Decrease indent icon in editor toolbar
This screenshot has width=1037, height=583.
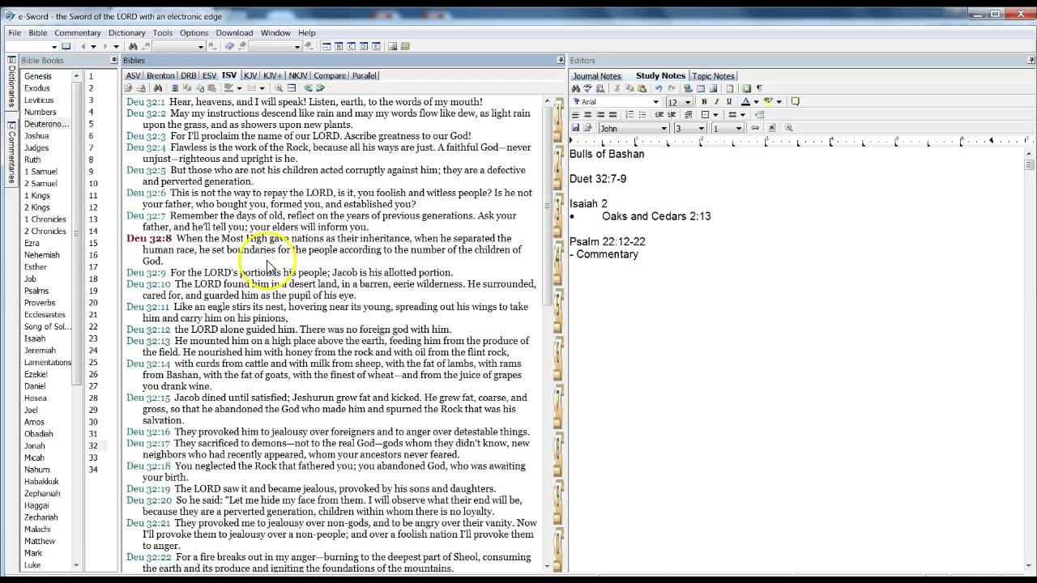coord(659,114)
